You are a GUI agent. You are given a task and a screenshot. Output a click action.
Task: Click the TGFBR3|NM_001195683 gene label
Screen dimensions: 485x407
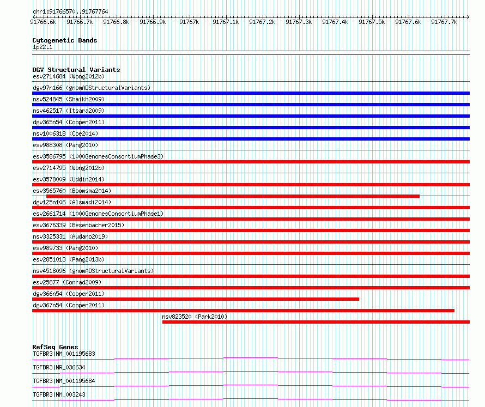[x=64, y=354]
